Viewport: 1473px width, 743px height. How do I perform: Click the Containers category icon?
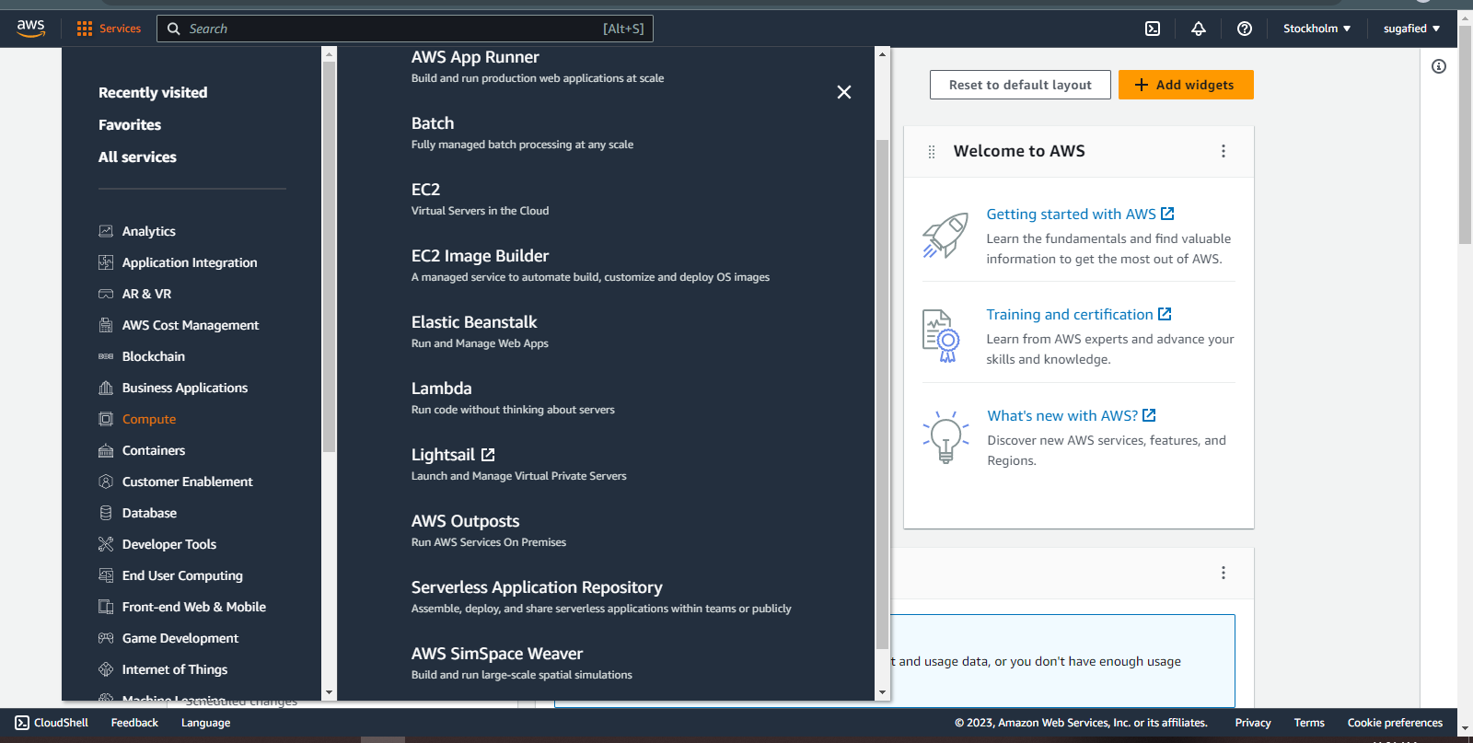point(106,450)
